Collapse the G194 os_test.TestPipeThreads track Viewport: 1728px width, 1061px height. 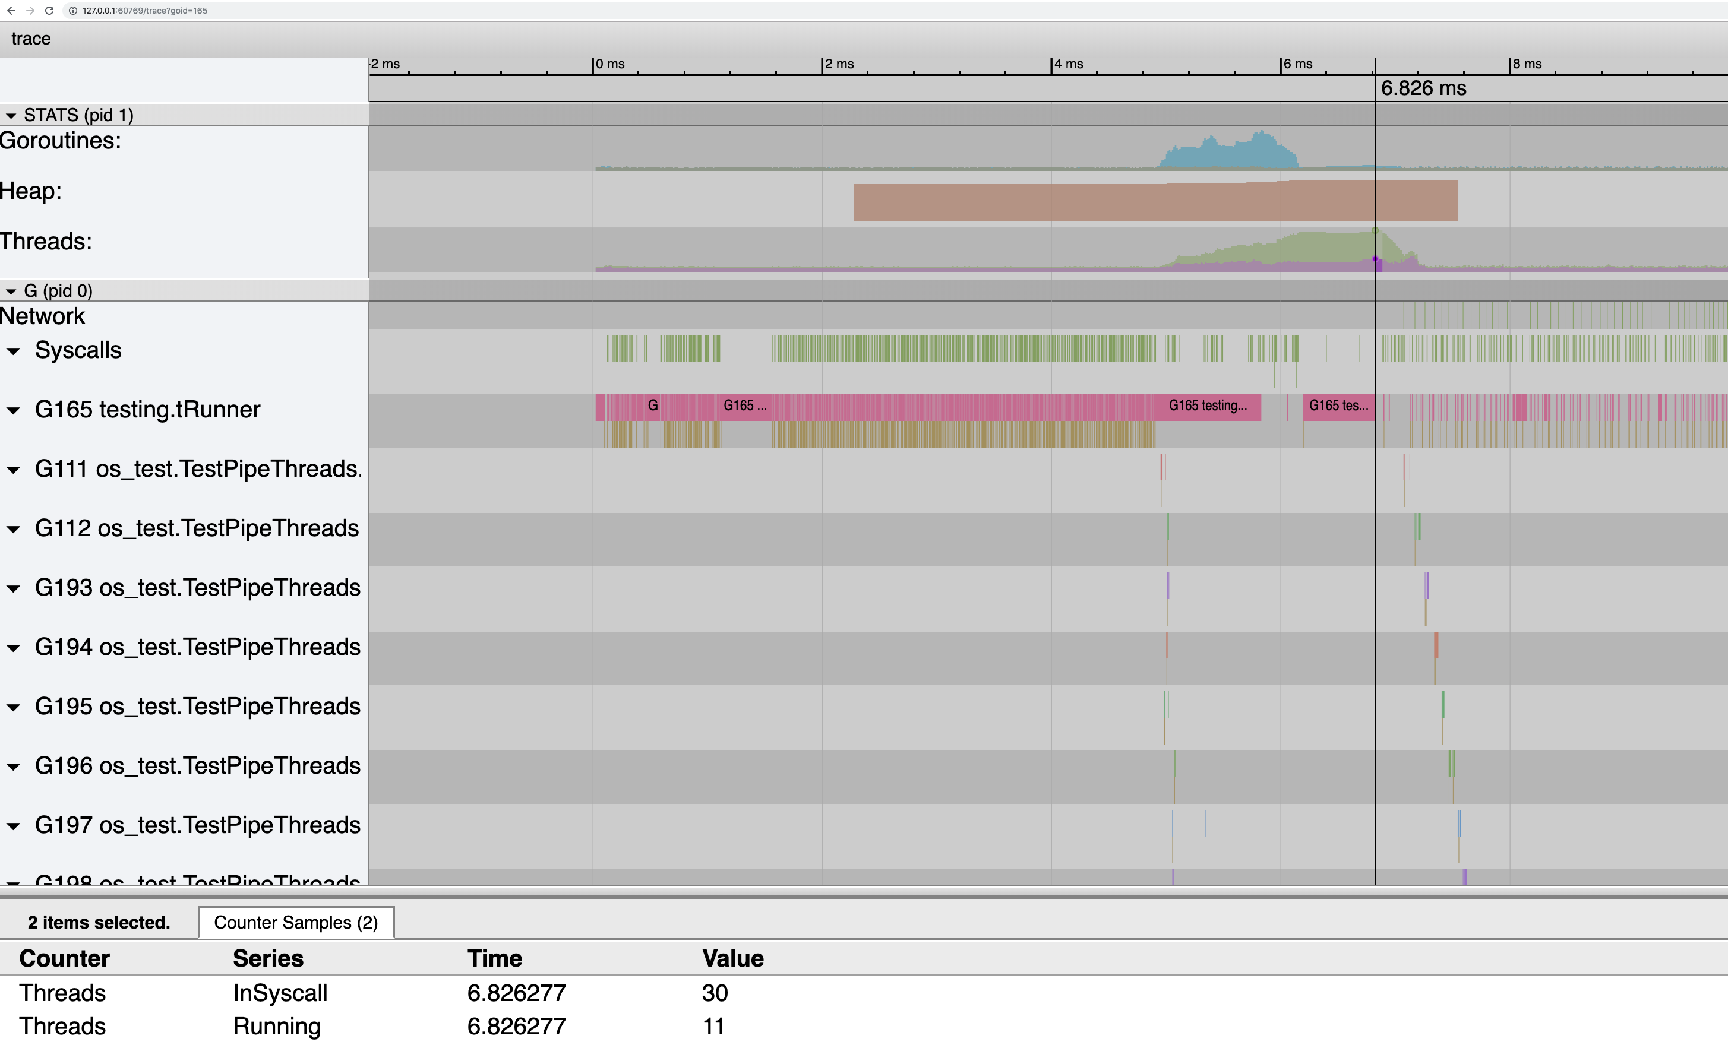[x=13, y=648]
